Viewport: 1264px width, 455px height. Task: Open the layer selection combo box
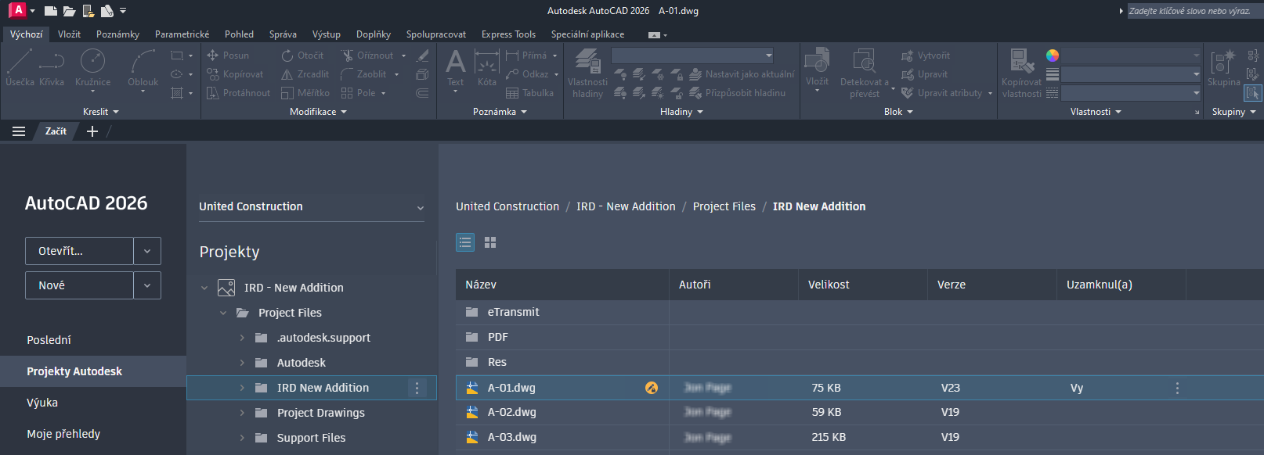coord(692,56)
